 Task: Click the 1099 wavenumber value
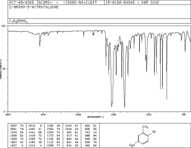tap(50, 145)
